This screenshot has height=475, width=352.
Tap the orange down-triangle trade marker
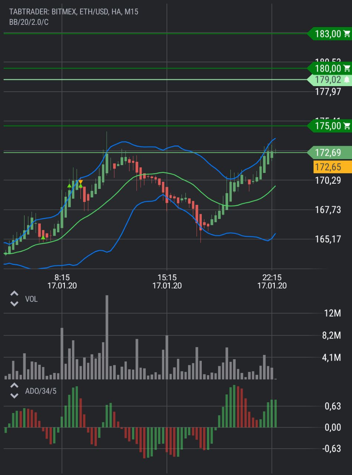tap(80, 182)
